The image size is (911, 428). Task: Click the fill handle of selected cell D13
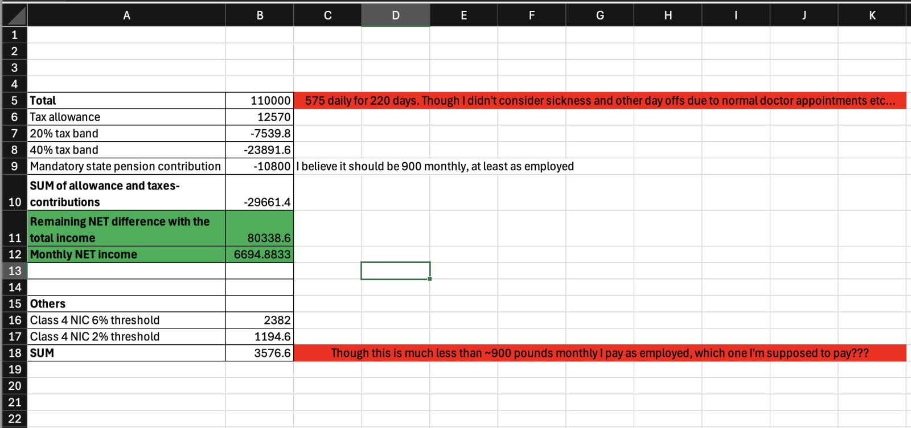429,279
